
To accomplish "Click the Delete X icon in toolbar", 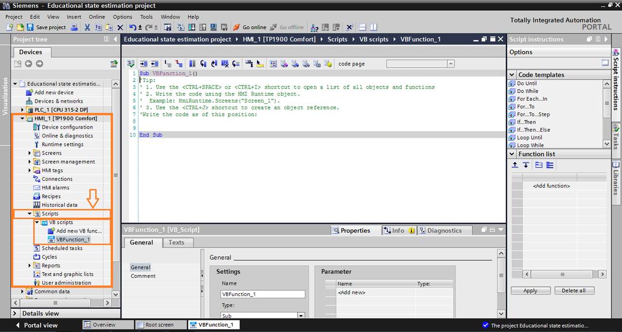I will [120, 27].
